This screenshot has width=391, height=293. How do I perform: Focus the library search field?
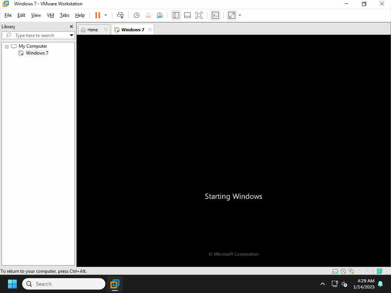click(x=36, y=35)
